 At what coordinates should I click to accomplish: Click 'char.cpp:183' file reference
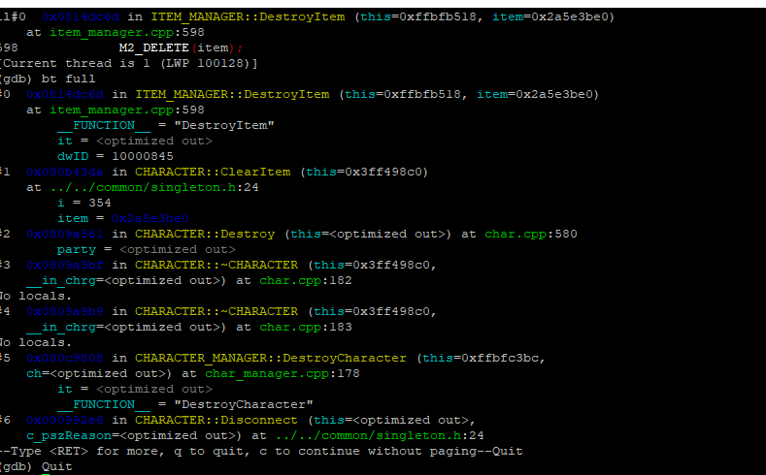pyautogui.click(x=305, y=327)
